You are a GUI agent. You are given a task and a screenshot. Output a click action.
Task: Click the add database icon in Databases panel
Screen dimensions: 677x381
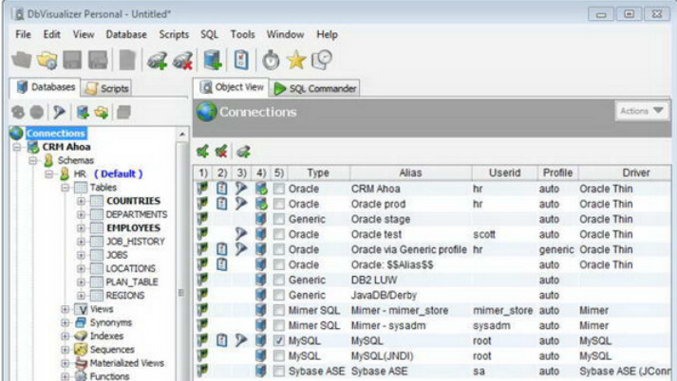83,113
